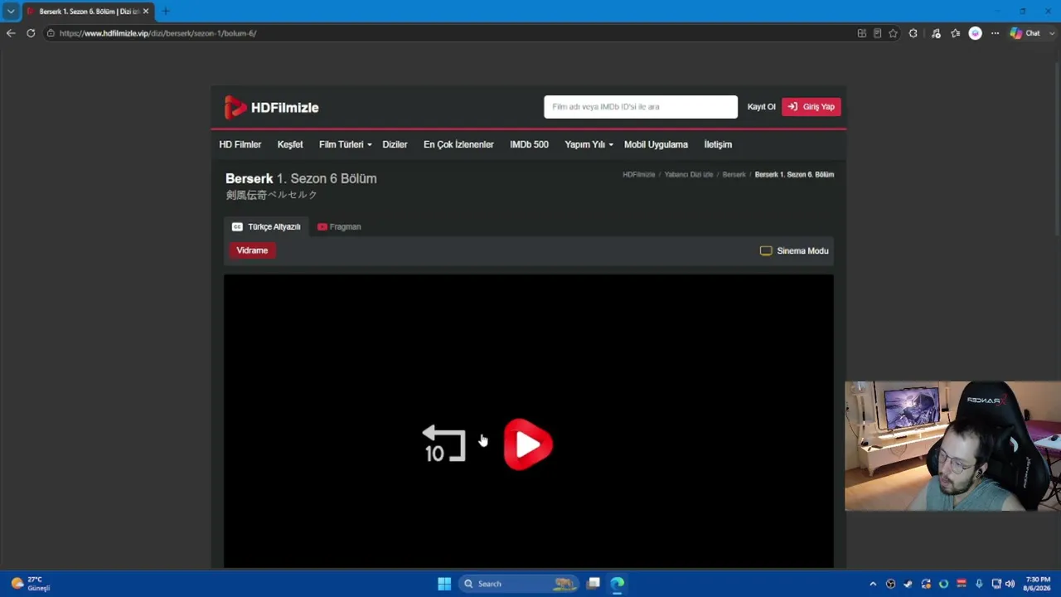Open the weather widget on taskbar

click(x=31, y=584)
